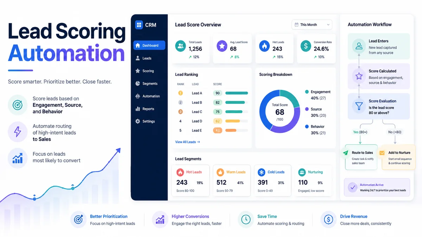The height and width of the screenshot is (237, 422).
Task: Click the Lead D yellow score bar
Action: 232,121
